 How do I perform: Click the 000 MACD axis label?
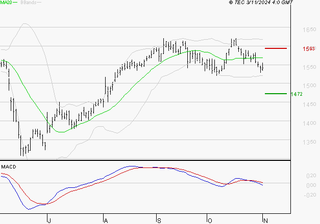tap(311, 185)
